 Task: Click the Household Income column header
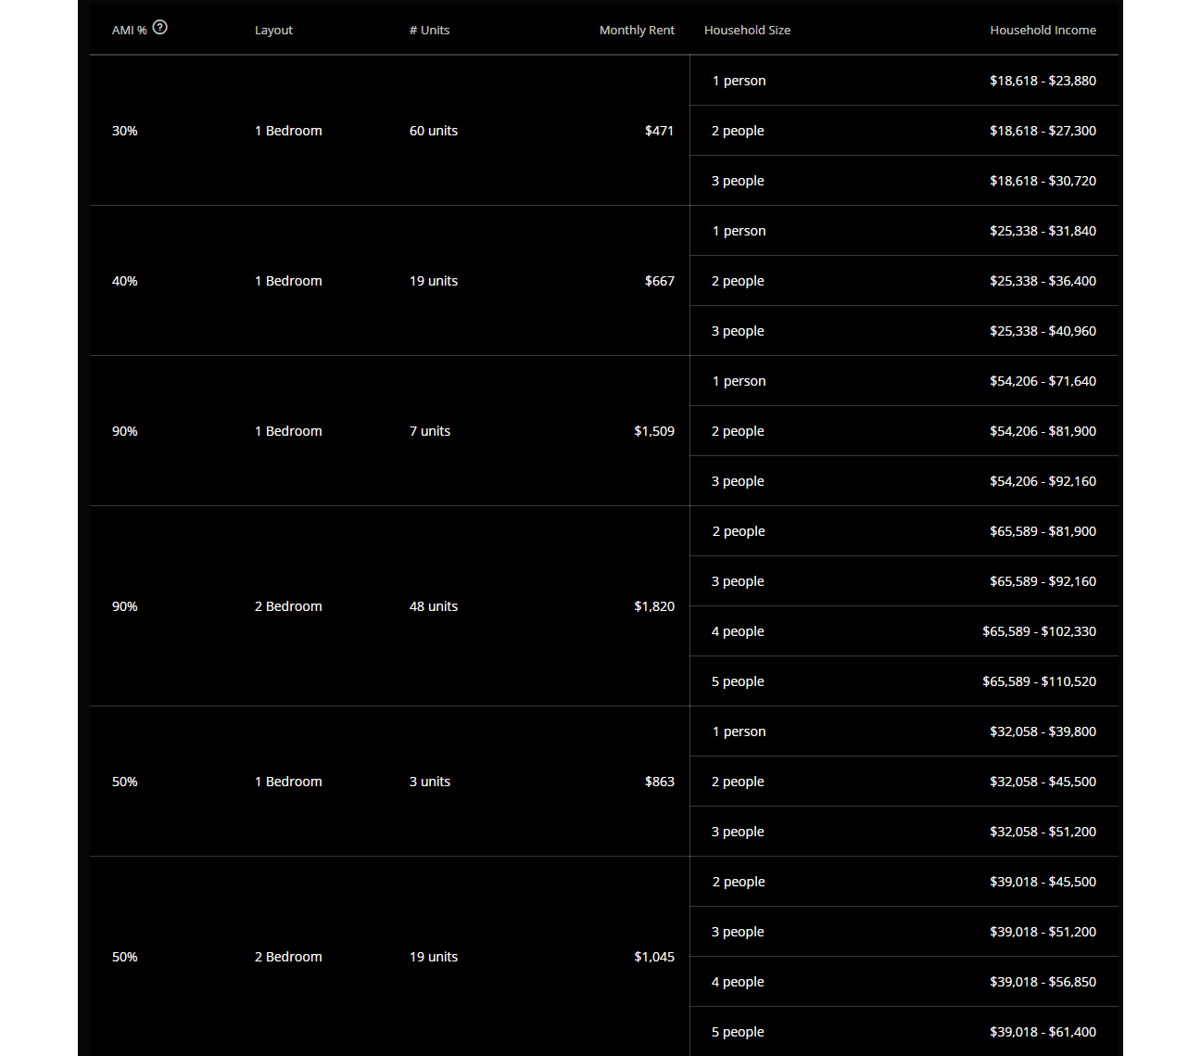click(1043, 31)
